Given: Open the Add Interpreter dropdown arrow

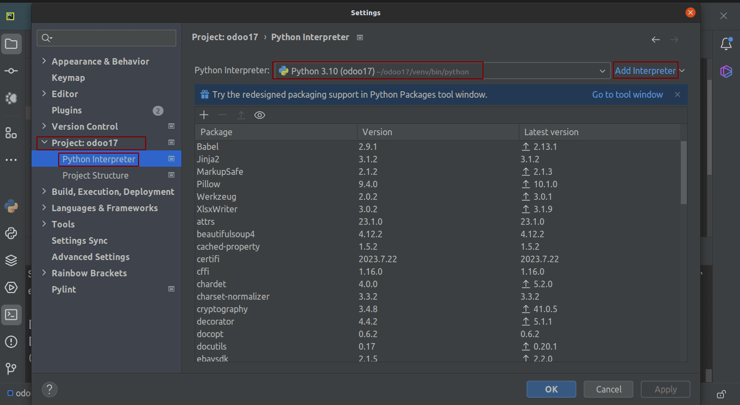Looking at the screenshot, I should pyautogui.click(x=682, y=71).
